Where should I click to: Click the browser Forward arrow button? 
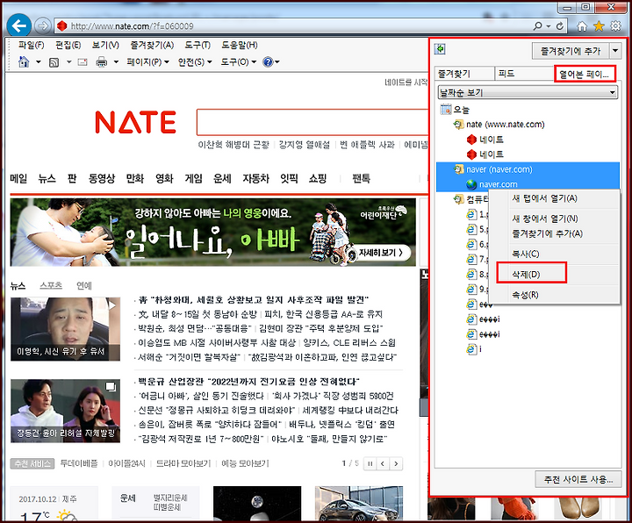click(x=42, y=26)
